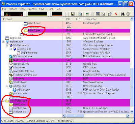135x124 pixels.
Task: Open the process Properties toolbar icon
Action: pos(110,14)
